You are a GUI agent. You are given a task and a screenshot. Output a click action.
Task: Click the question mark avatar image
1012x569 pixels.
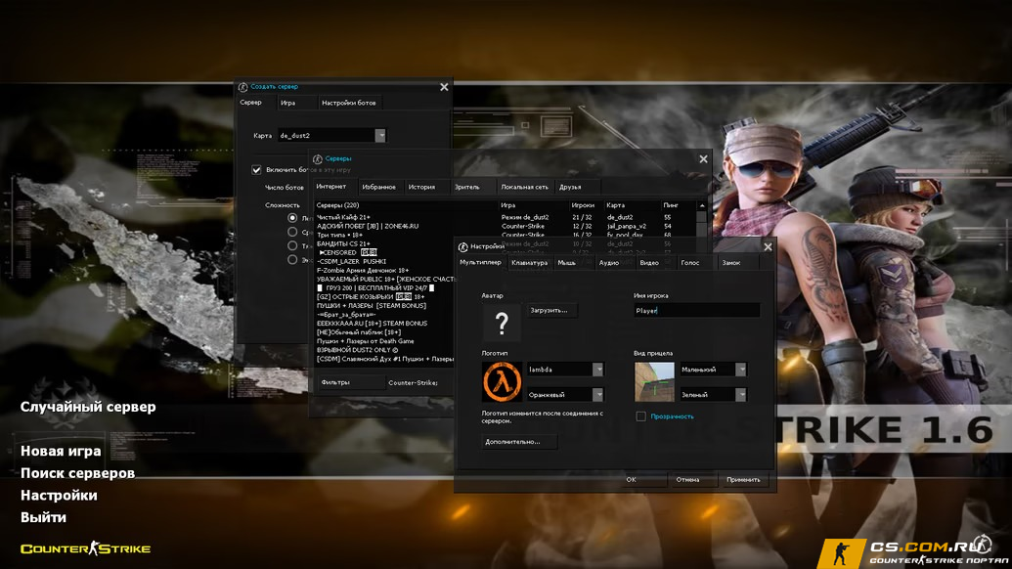(x=502, y=323)
